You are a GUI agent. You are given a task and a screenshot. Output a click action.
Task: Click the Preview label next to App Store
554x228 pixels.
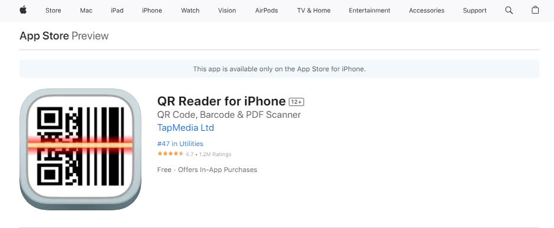(x=90, y=36)
